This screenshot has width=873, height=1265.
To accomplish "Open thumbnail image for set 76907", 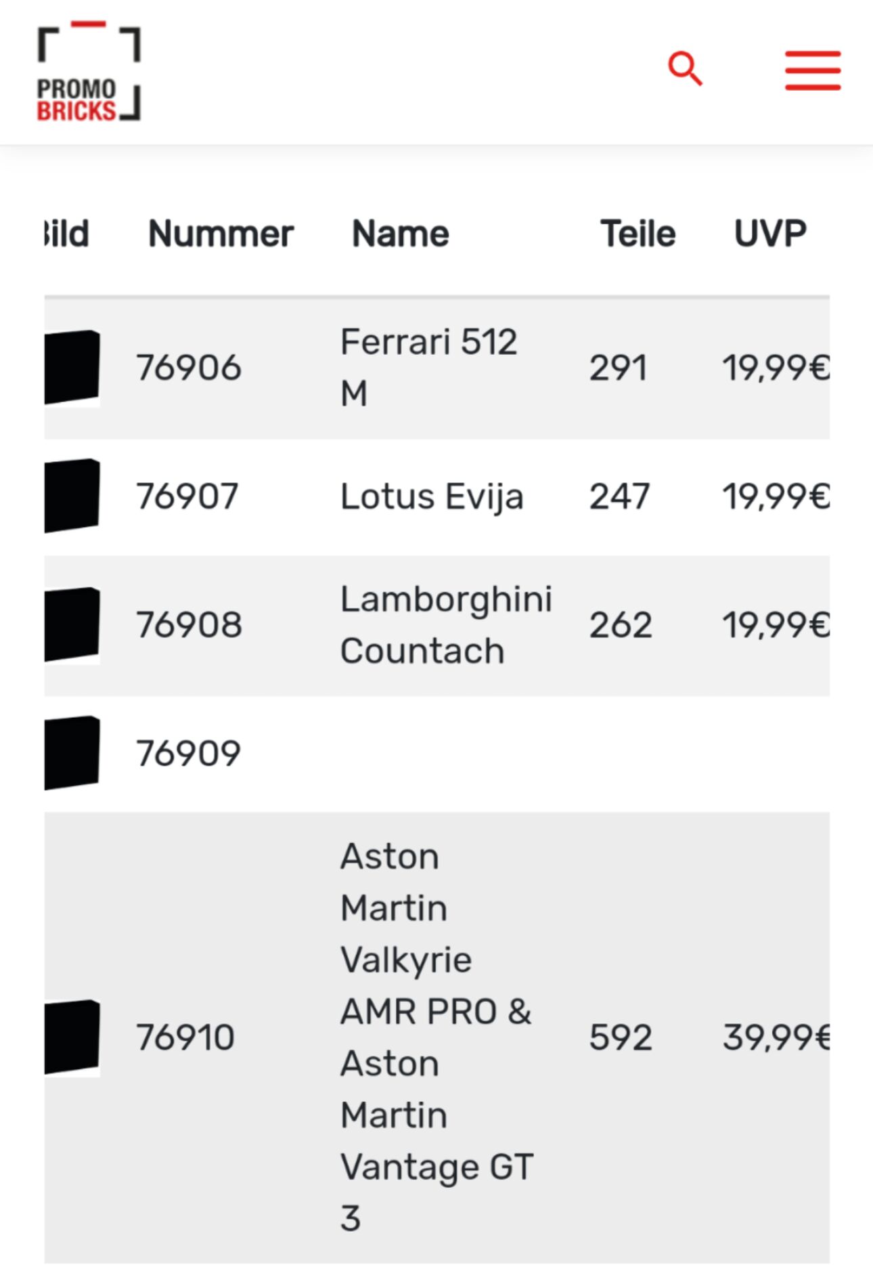I will pyautogui.click(x=72, y=496).
